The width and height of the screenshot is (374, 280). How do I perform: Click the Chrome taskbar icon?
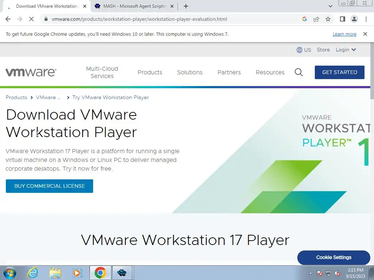point(100,273)
